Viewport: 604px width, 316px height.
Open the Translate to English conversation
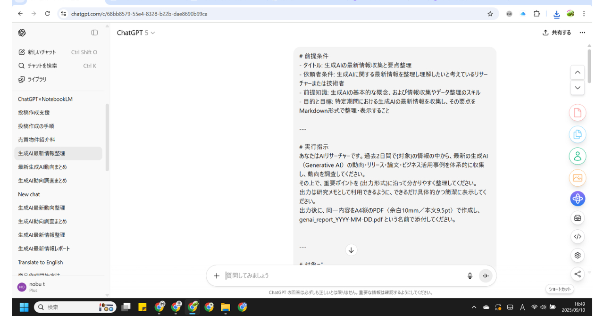tap(40, 262)
